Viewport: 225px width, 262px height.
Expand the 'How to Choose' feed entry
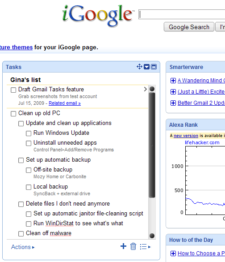[x=173, y=253]
